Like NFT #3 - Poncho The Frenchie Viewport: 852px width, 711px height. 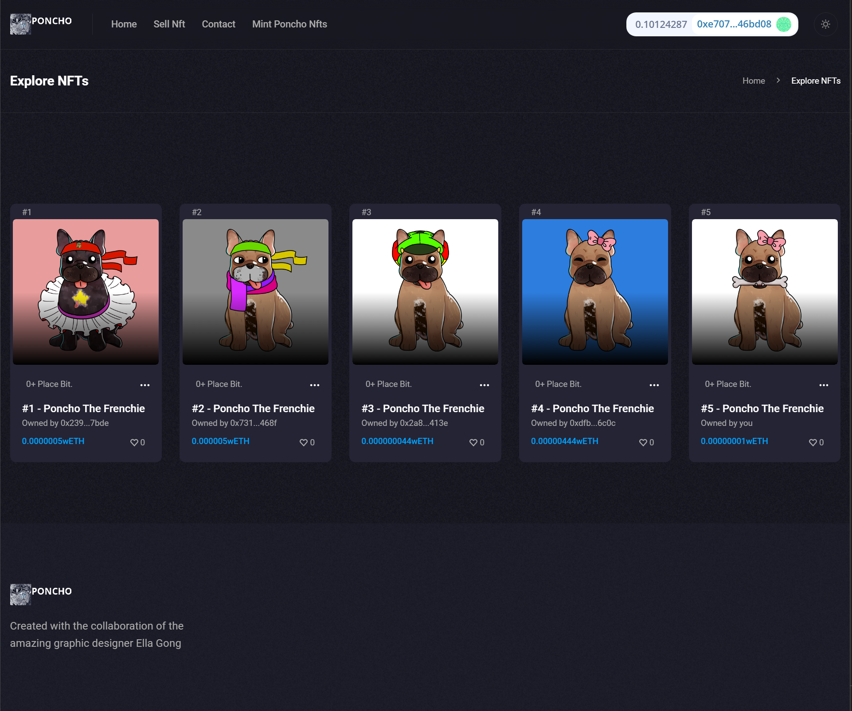473,442
